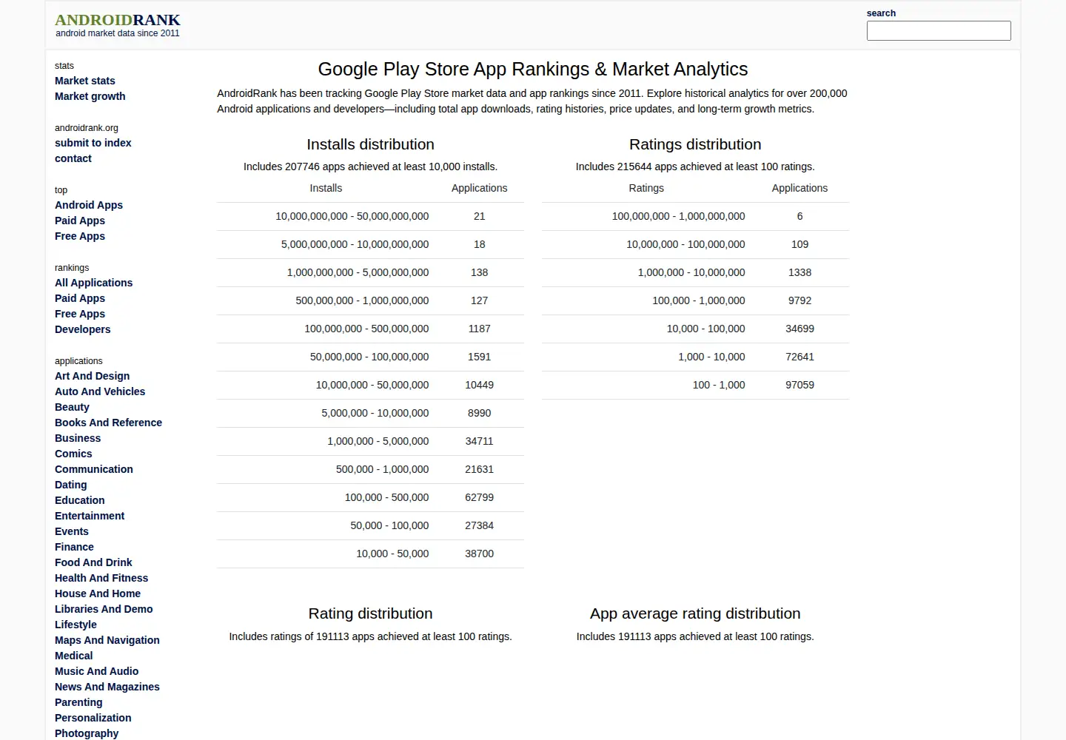Open News And Magazines category
The width and height of the screenshot is (1066, 740).
[107, 687]
